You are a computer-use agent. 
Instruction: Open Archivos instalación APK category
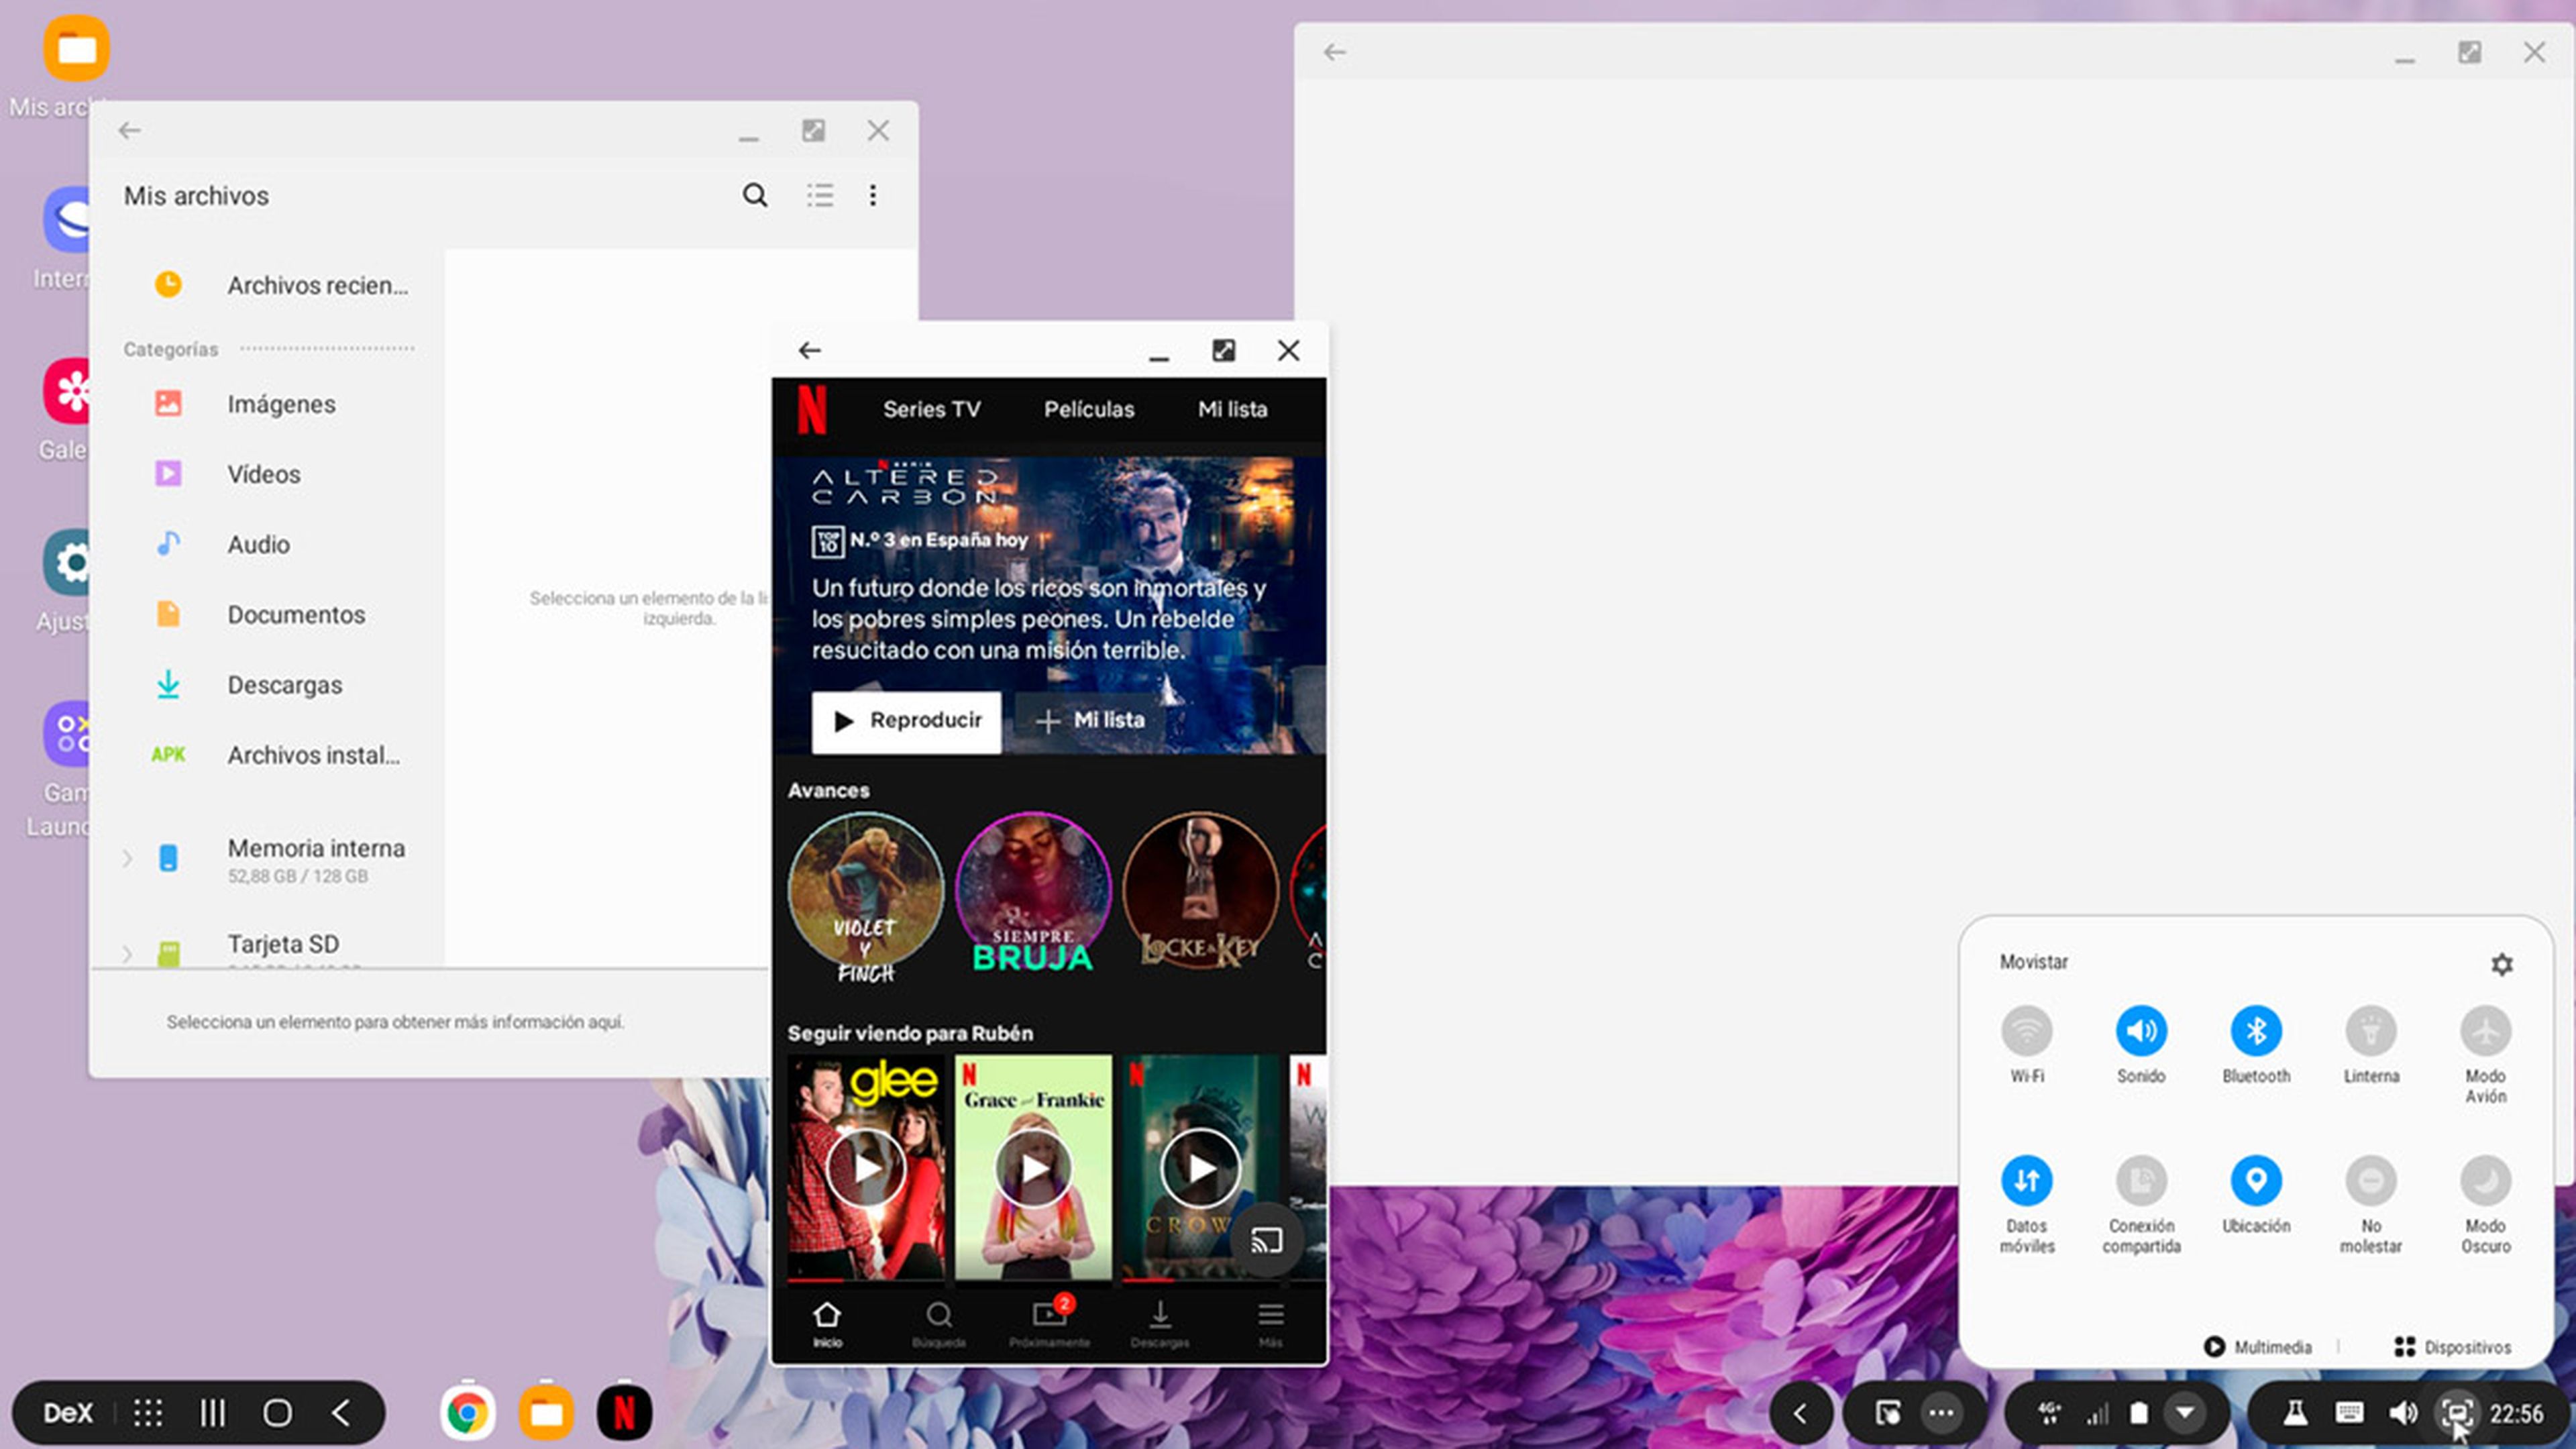point(280,755)
